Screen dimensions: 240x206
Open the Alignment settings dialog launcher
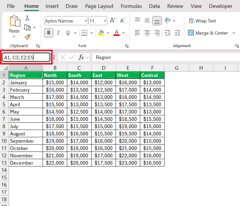[237, 46]
